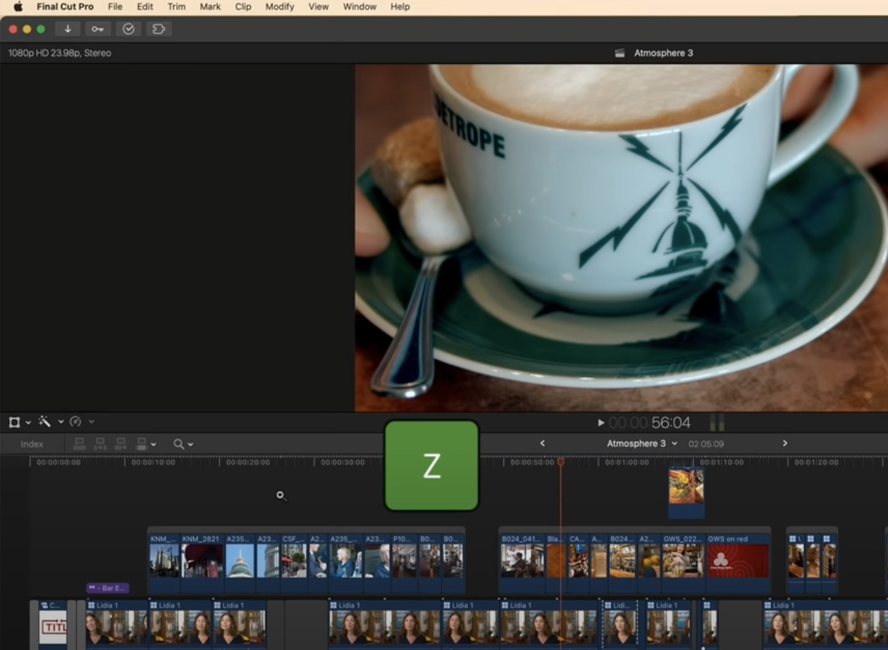
Task: Click the red playhead marker on ruler
Action: tap(561, 462)
